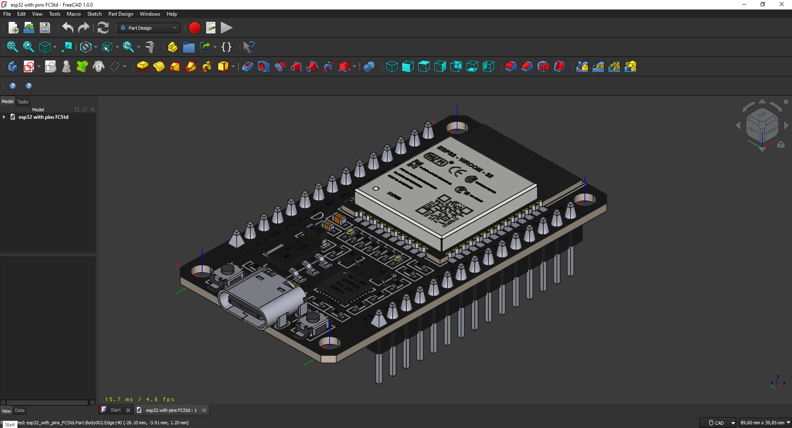Viewport: 792px width, 428px height.
Task: Apply the Hole tool
Action: 264,66
